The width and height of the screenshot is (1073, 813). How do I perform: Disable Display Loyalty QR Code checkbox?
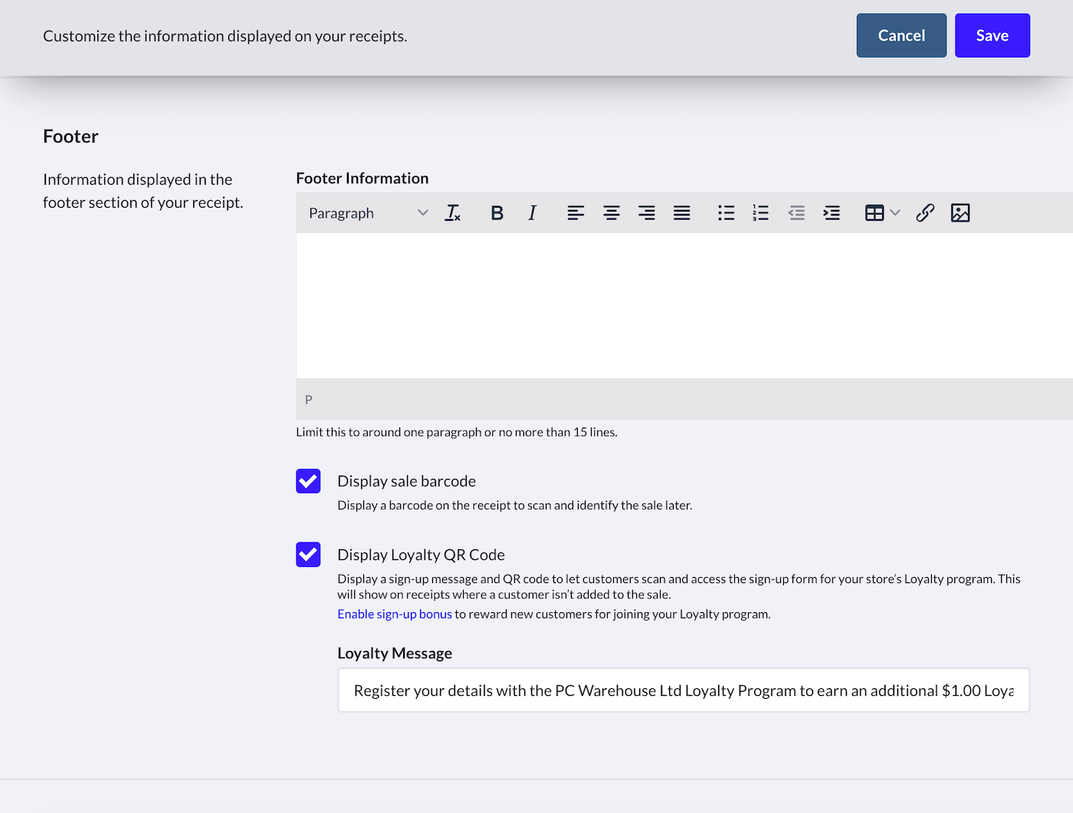[308, 555]
